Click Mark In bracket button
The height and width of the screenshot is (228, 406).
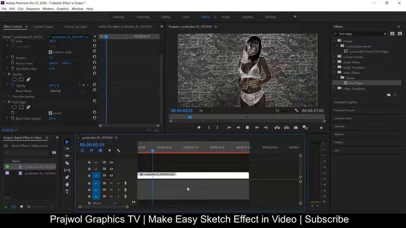coord(209,128)
